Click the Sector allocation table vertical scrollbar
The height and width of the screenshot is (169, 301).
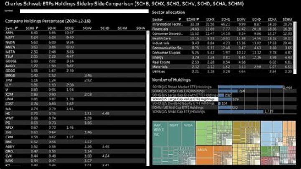tap(295, 48)
